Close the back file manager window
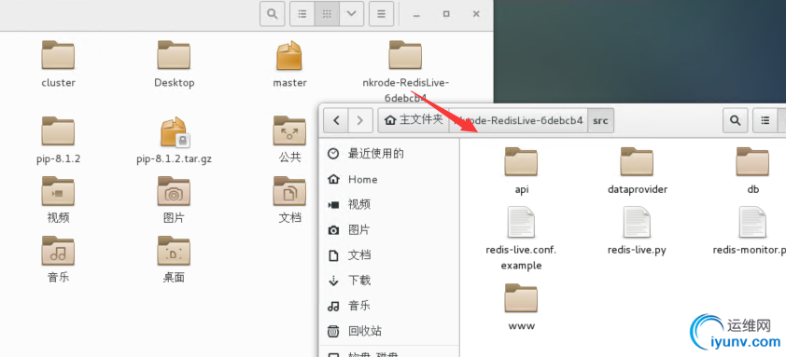This screenshot has width=786, height=357. click(476, 14)
